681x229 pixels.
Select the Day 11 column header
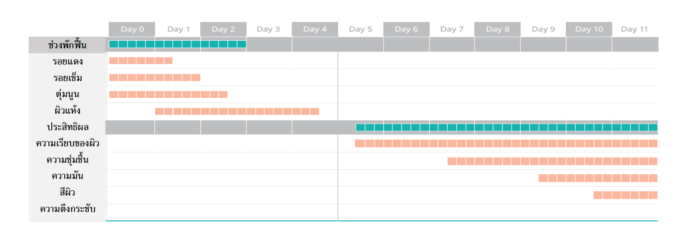pyautogui.click(x=634, y=29)
